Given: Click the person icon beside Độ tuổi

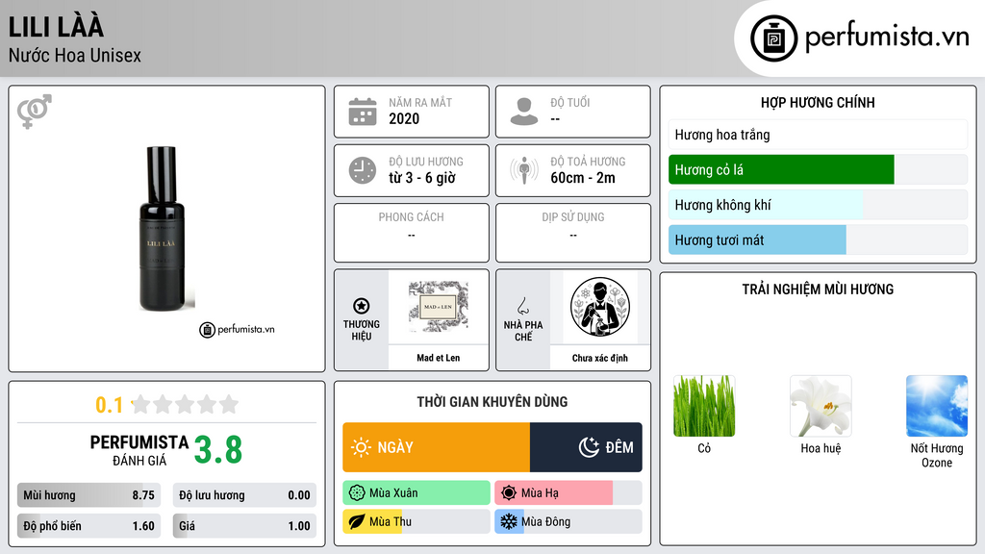Looking at the screenshot, I should [524, 112].
